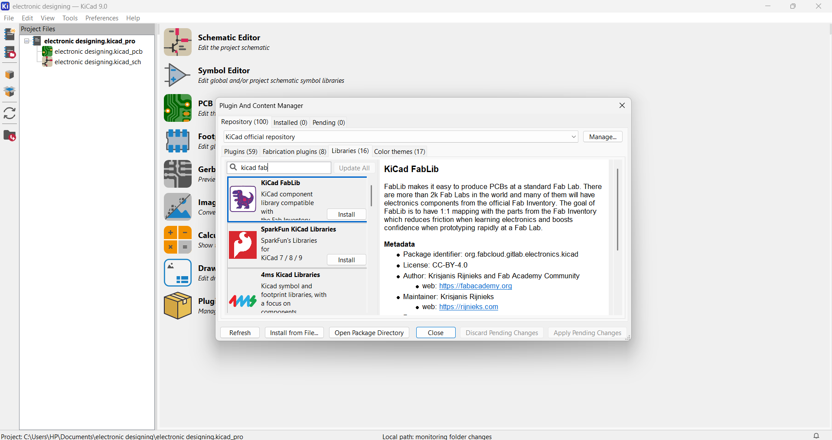The height and width of the screenshot is (440, 832).
Task: Select the SparkFun KiCad Libraries list entry title
Action: (298, 229)
